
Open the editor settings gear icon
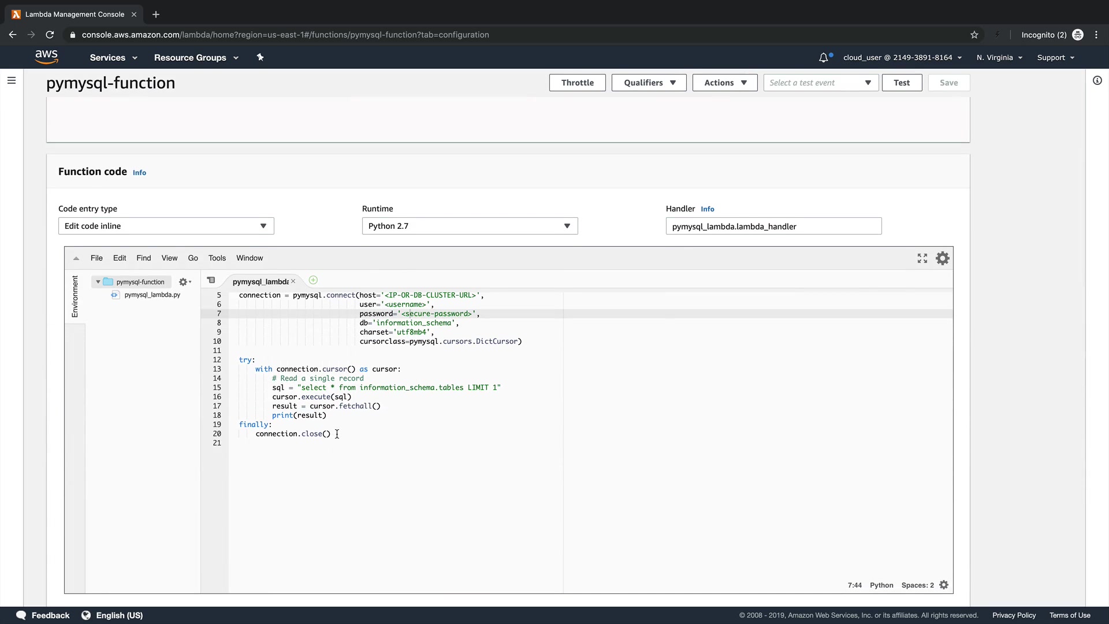pyautogui.click(x=942, y=258)
